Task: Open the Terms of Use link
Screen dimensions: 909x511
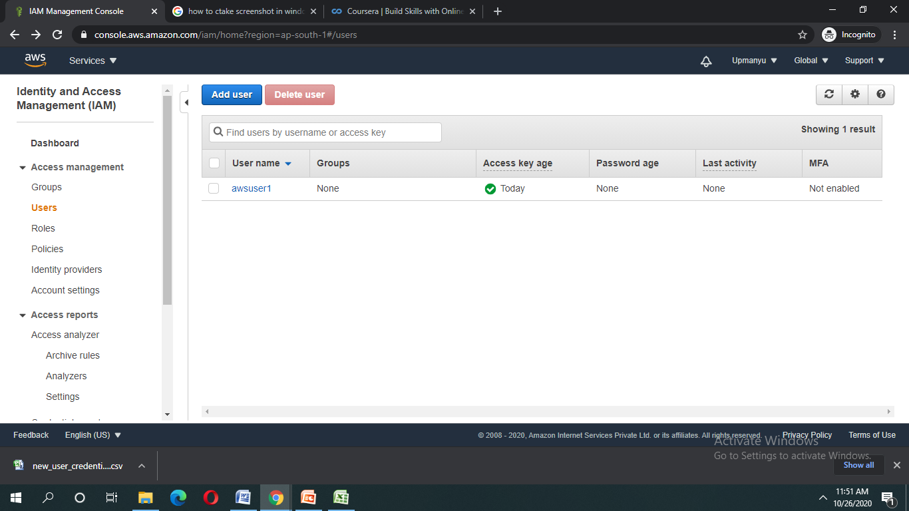Action: click(x=872, y=435)
